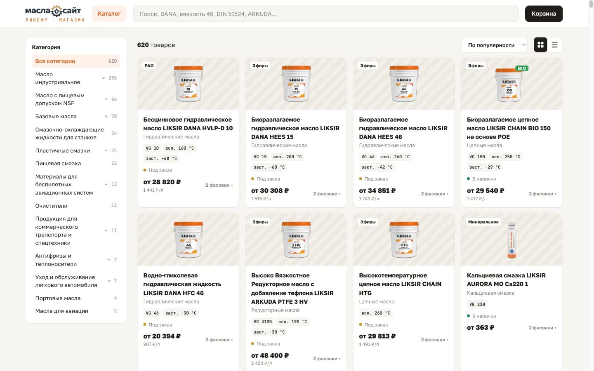Open Кальциевая смазка AURORA MO Ca220 1 title
Image resolution: width=594 pixels, height=371 pixels.
tap(506, 280)
